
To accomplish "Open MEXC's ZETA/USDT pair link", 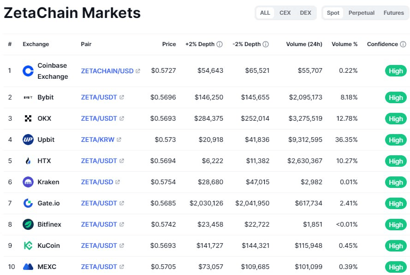I will click(x=99, y=266).
